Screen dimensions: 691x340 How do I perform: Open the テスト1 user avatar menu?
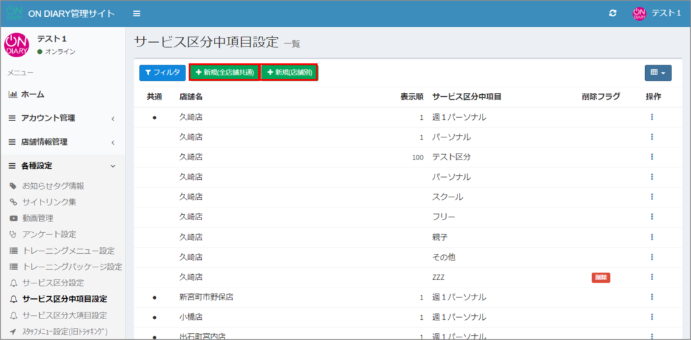click(656, 14)
